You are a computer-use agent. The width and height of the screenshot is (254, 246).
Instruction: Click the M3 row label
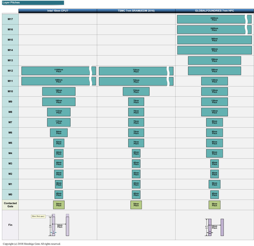click(10, 163)
